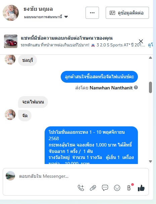Click the ดูข้อมูลติดต่อ contact info button
The height and width of the screenshot is (204, 156).
[x=127, y=13]
